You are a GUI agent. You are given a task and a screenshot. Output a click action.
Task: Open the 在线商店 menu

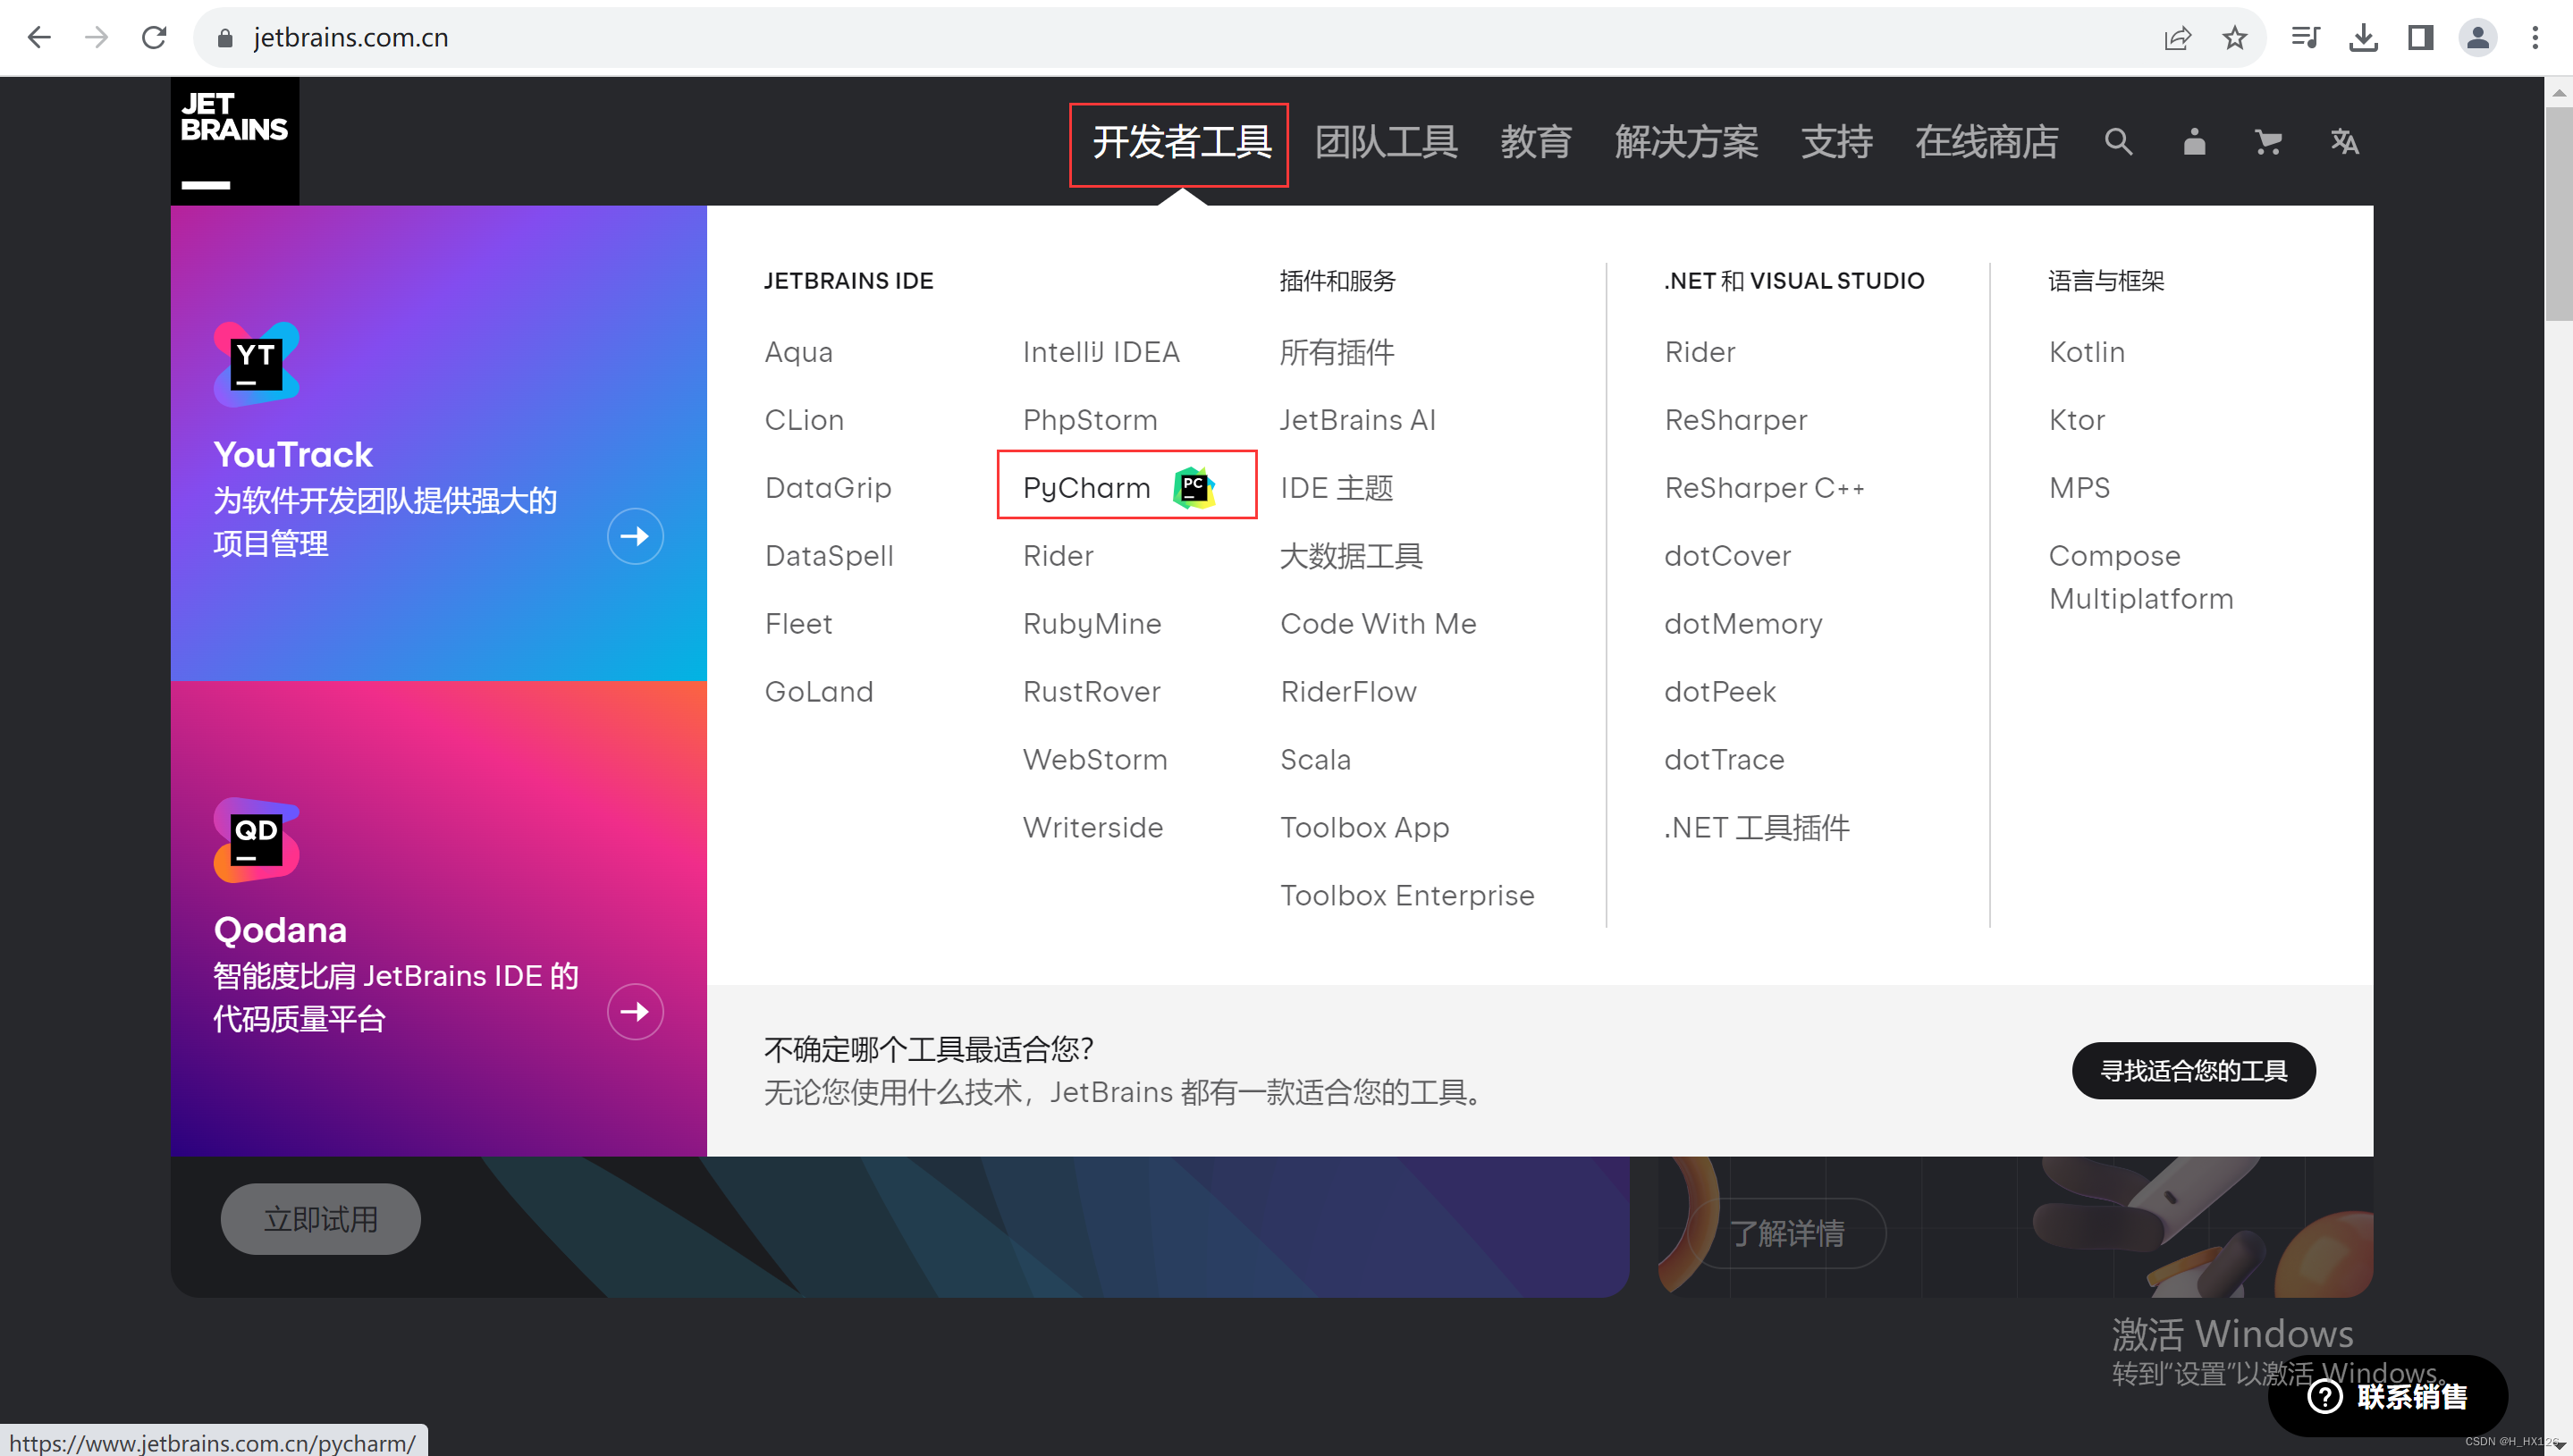1986,142
